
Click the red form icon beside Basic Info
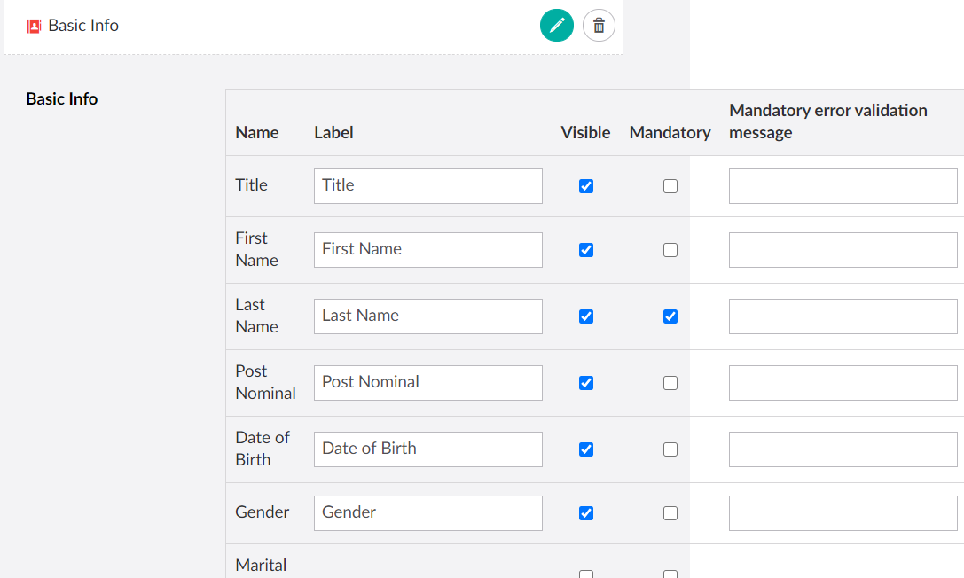tap(31, 26)
